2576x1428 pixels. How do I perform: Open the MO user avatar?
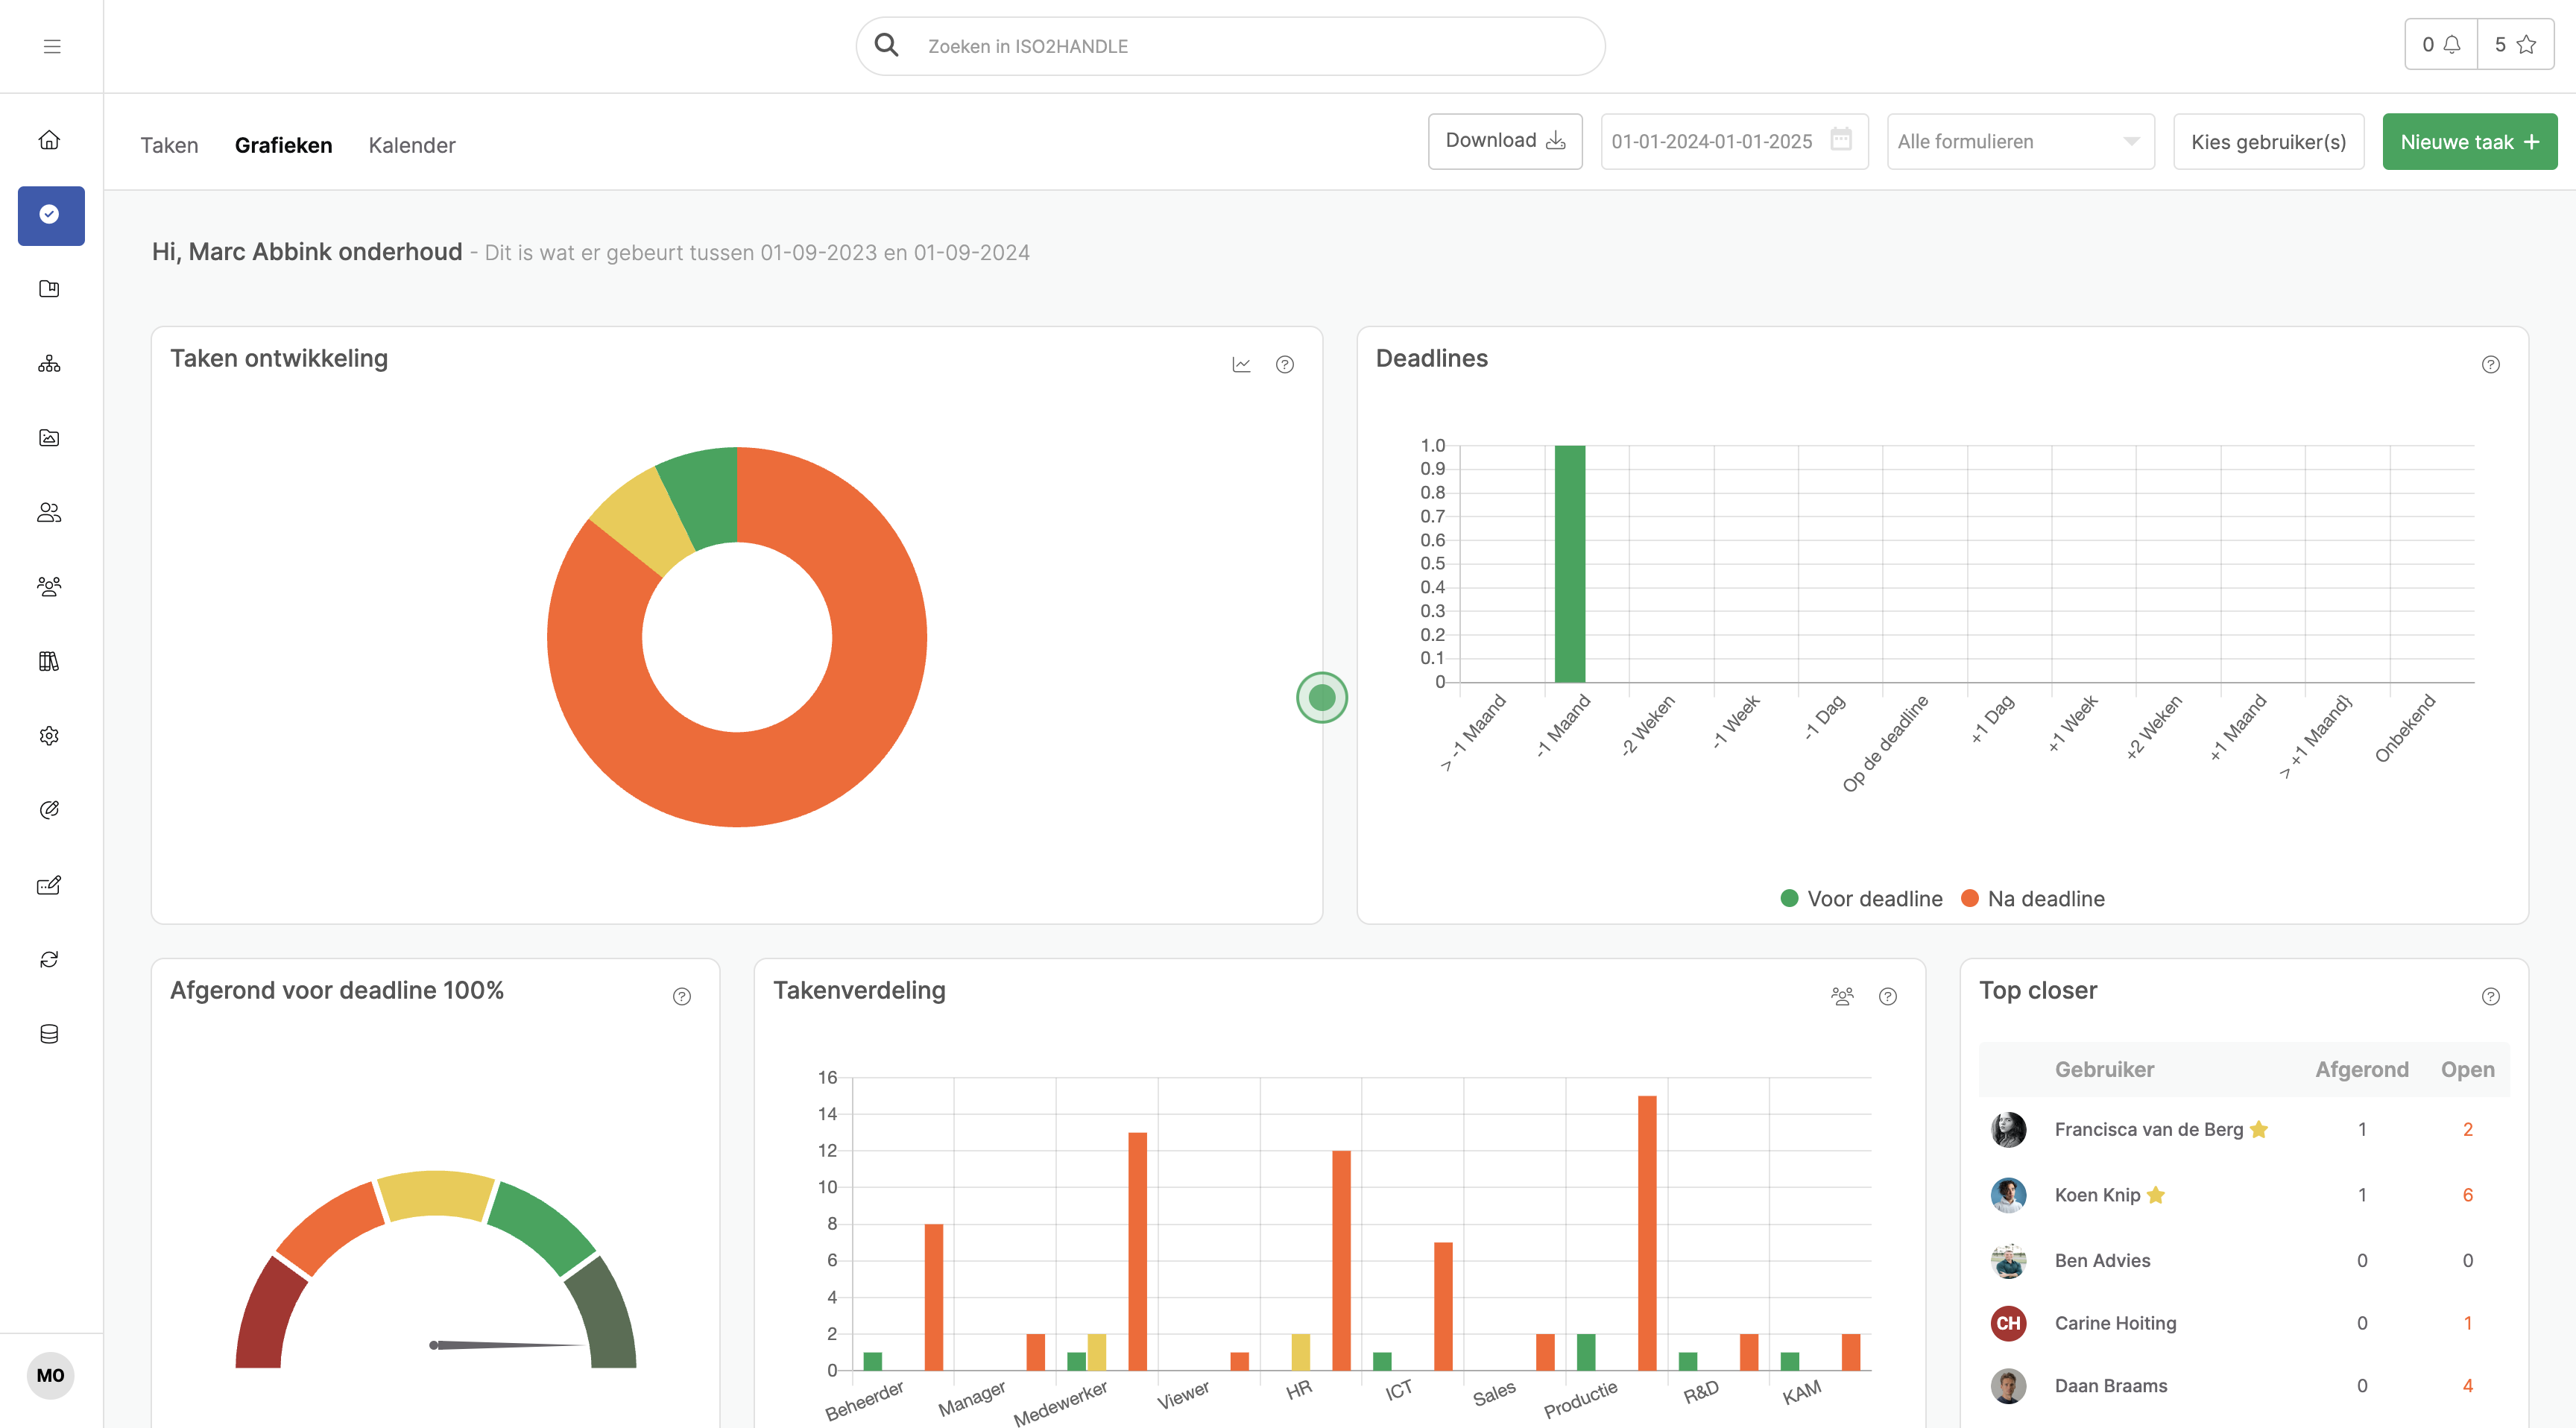coord(50,1376)
